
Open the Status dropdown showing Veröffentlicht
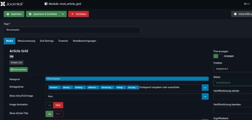(233, 83)
